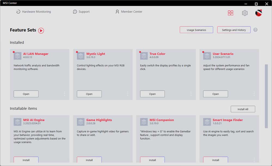Go to Hardware Monitoring tab
272x166 pixels.
pos(33,12)
